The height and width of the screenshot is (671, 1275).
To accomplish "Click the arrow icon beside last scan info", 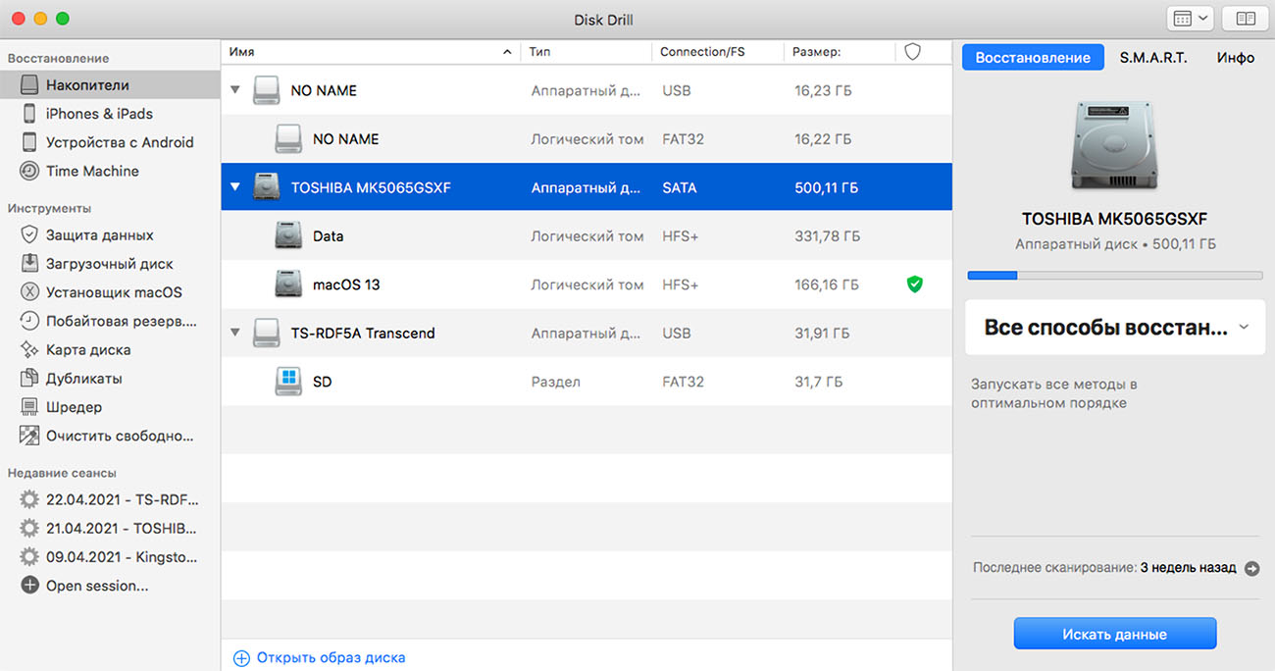I will click(x=1251, y=568).
